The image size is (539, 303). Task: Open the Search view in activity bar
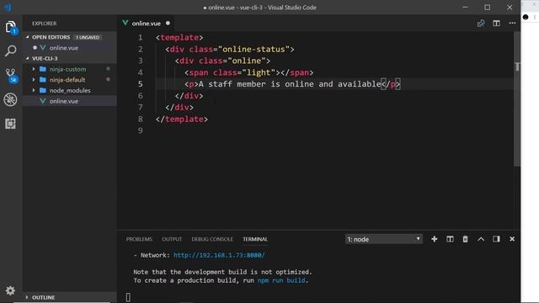pyautogui.click(x=11, y=50)
